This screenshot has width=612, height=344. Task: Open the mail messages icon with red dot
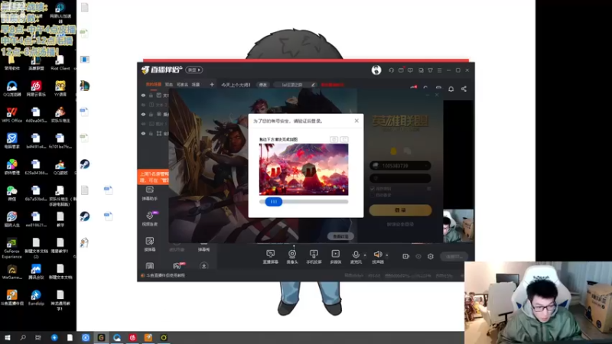tap(401, 70)
